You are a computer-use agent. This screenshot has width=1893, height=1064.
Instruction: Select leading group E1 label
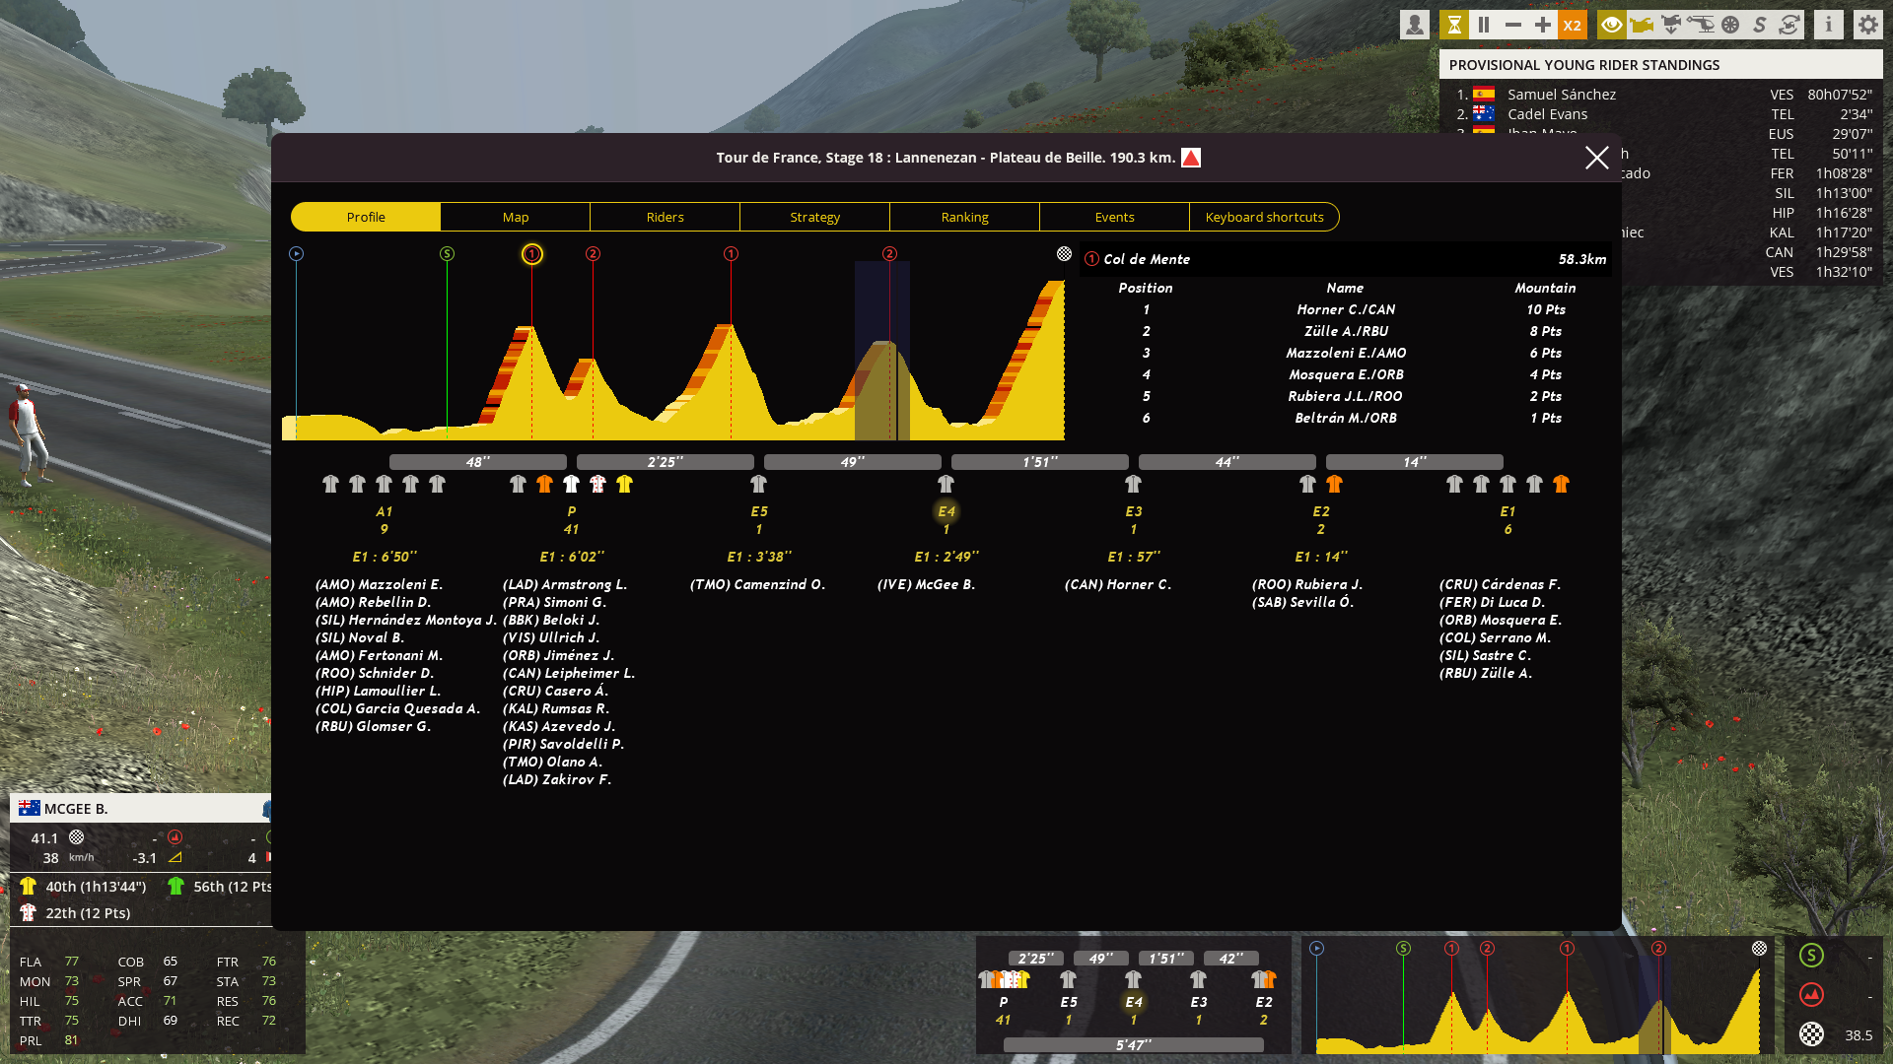coord(1507,511)
